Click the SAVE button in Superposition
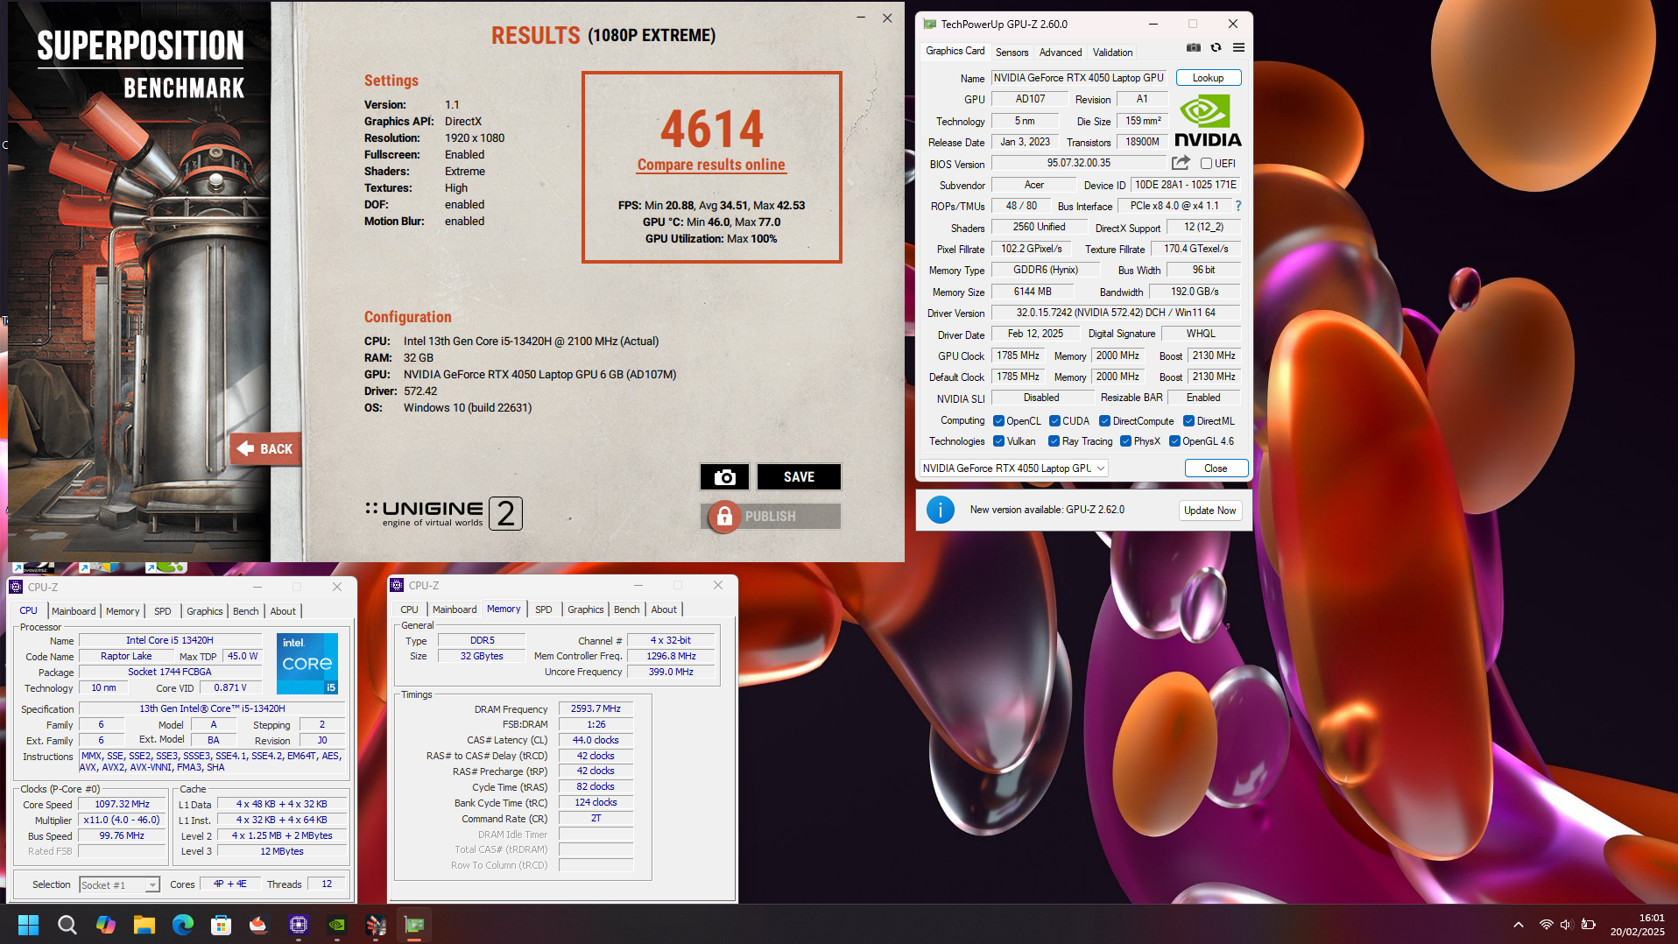 click(799, 477)
